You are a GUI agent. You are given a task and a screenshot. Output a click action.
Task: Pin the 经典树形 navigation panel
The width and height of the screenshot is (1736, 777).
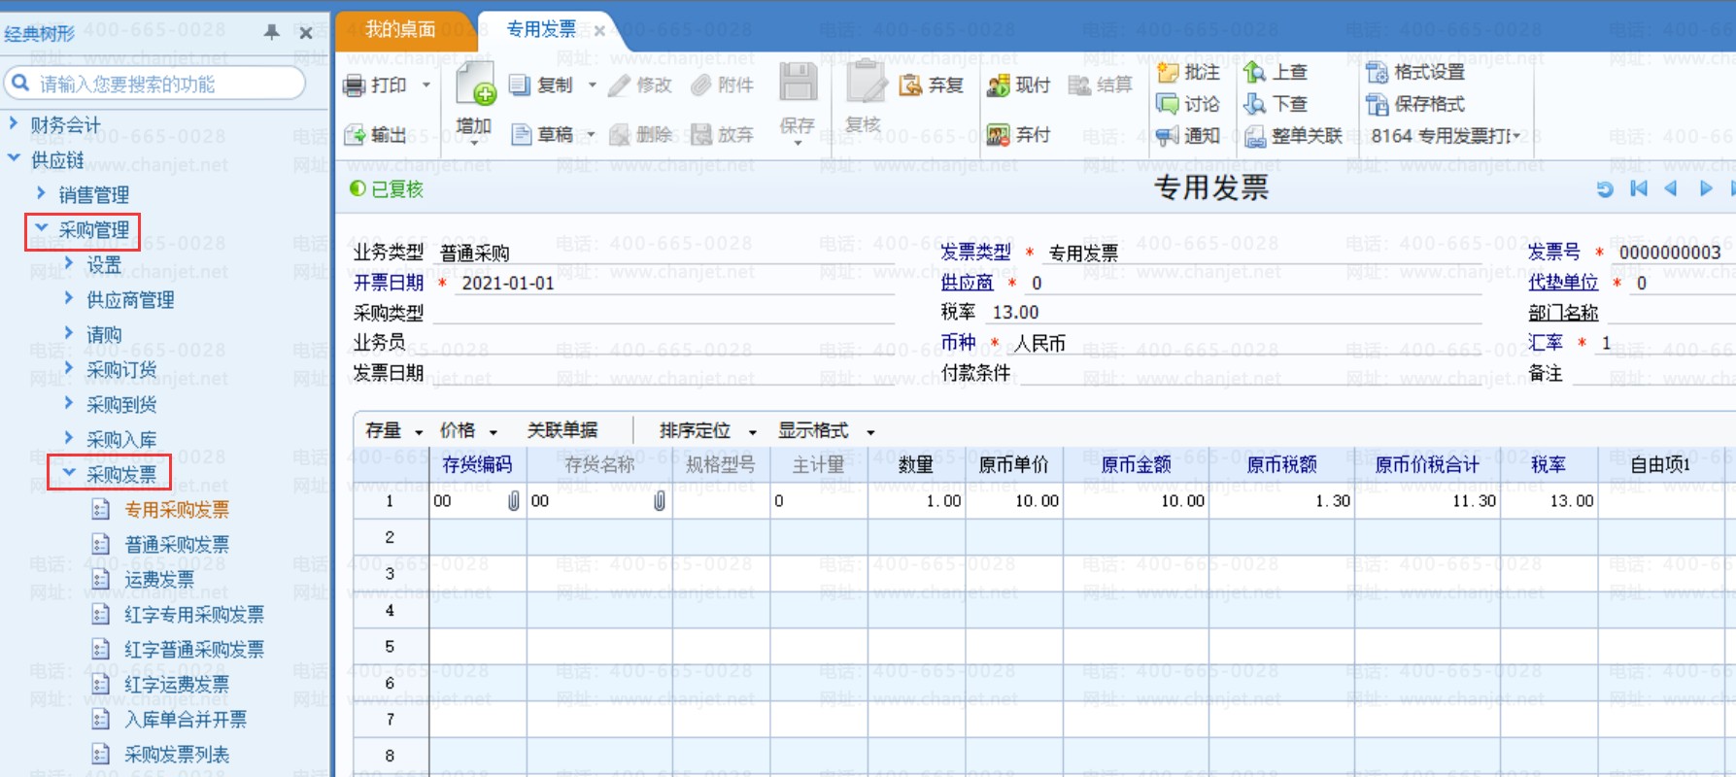point(272,32)
